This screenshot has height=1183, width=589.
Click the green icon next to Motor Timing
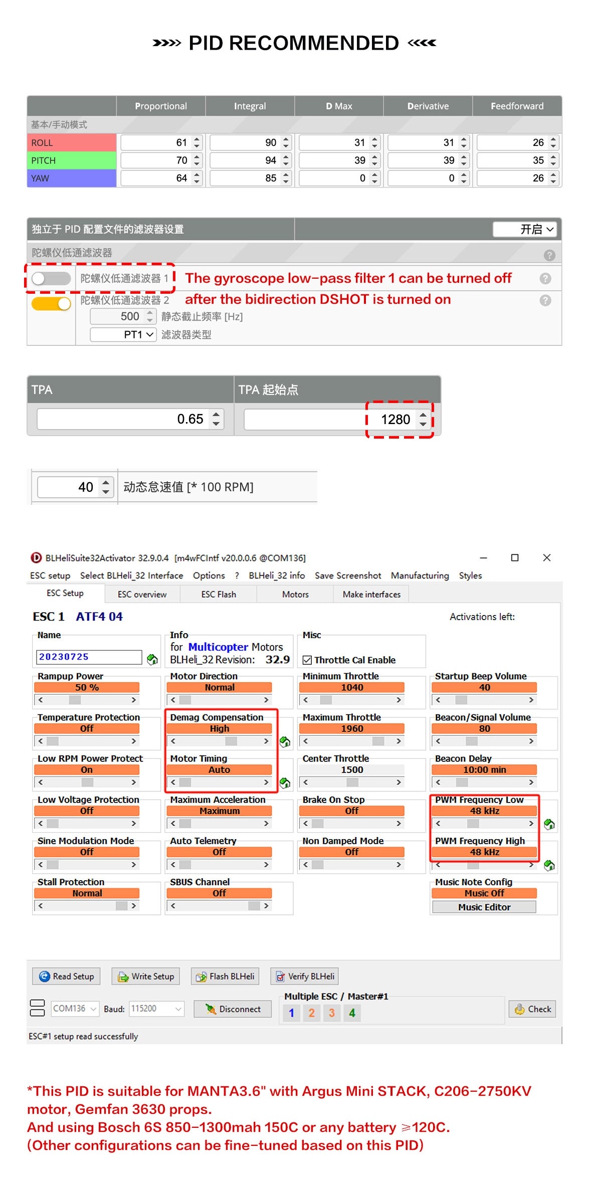[285, 782]
